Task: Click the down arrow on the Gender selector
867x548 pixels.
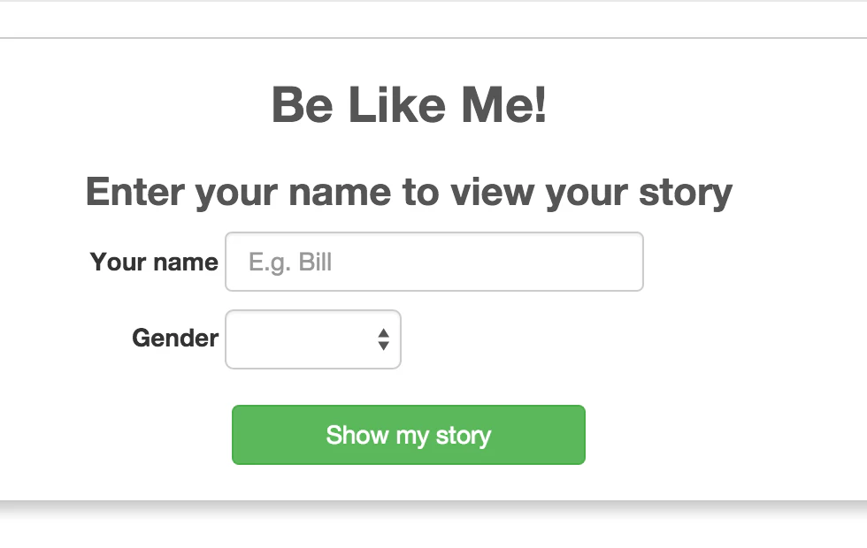Action: pyautogui.click(x=382, y=345)
